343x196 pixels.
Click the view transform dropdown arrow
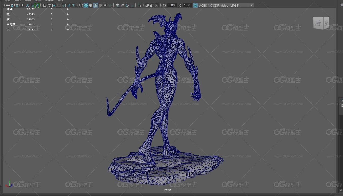pos(252,5)
